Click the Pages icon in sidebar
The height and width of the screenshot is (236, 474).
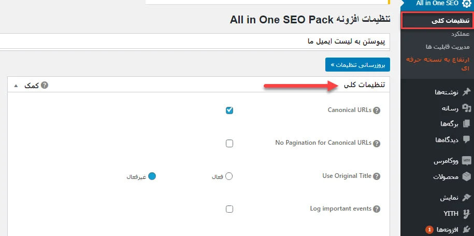[466, 124]
